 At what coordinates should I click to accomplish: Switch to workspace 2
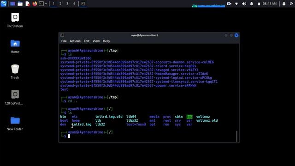[x=60, y=4]
